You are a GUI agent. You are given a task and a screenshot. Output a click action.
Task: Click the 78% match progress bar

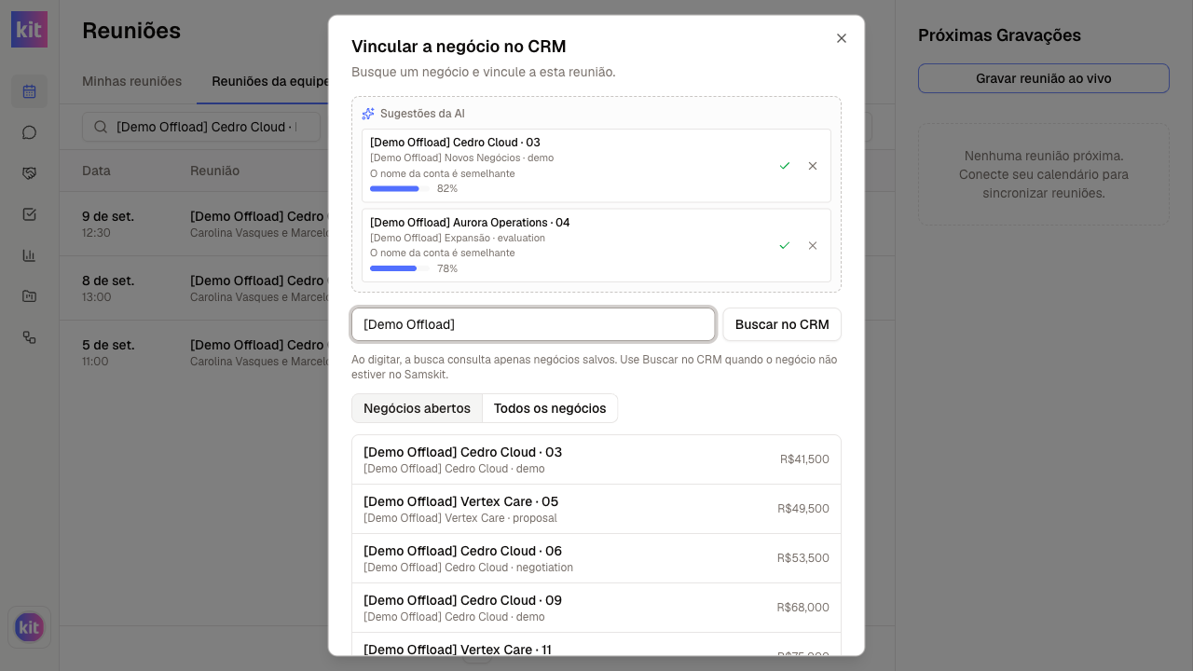tap(400, 268)
